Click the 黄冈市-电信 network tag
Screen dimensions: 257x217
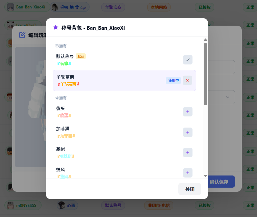[x=159, y=206]
